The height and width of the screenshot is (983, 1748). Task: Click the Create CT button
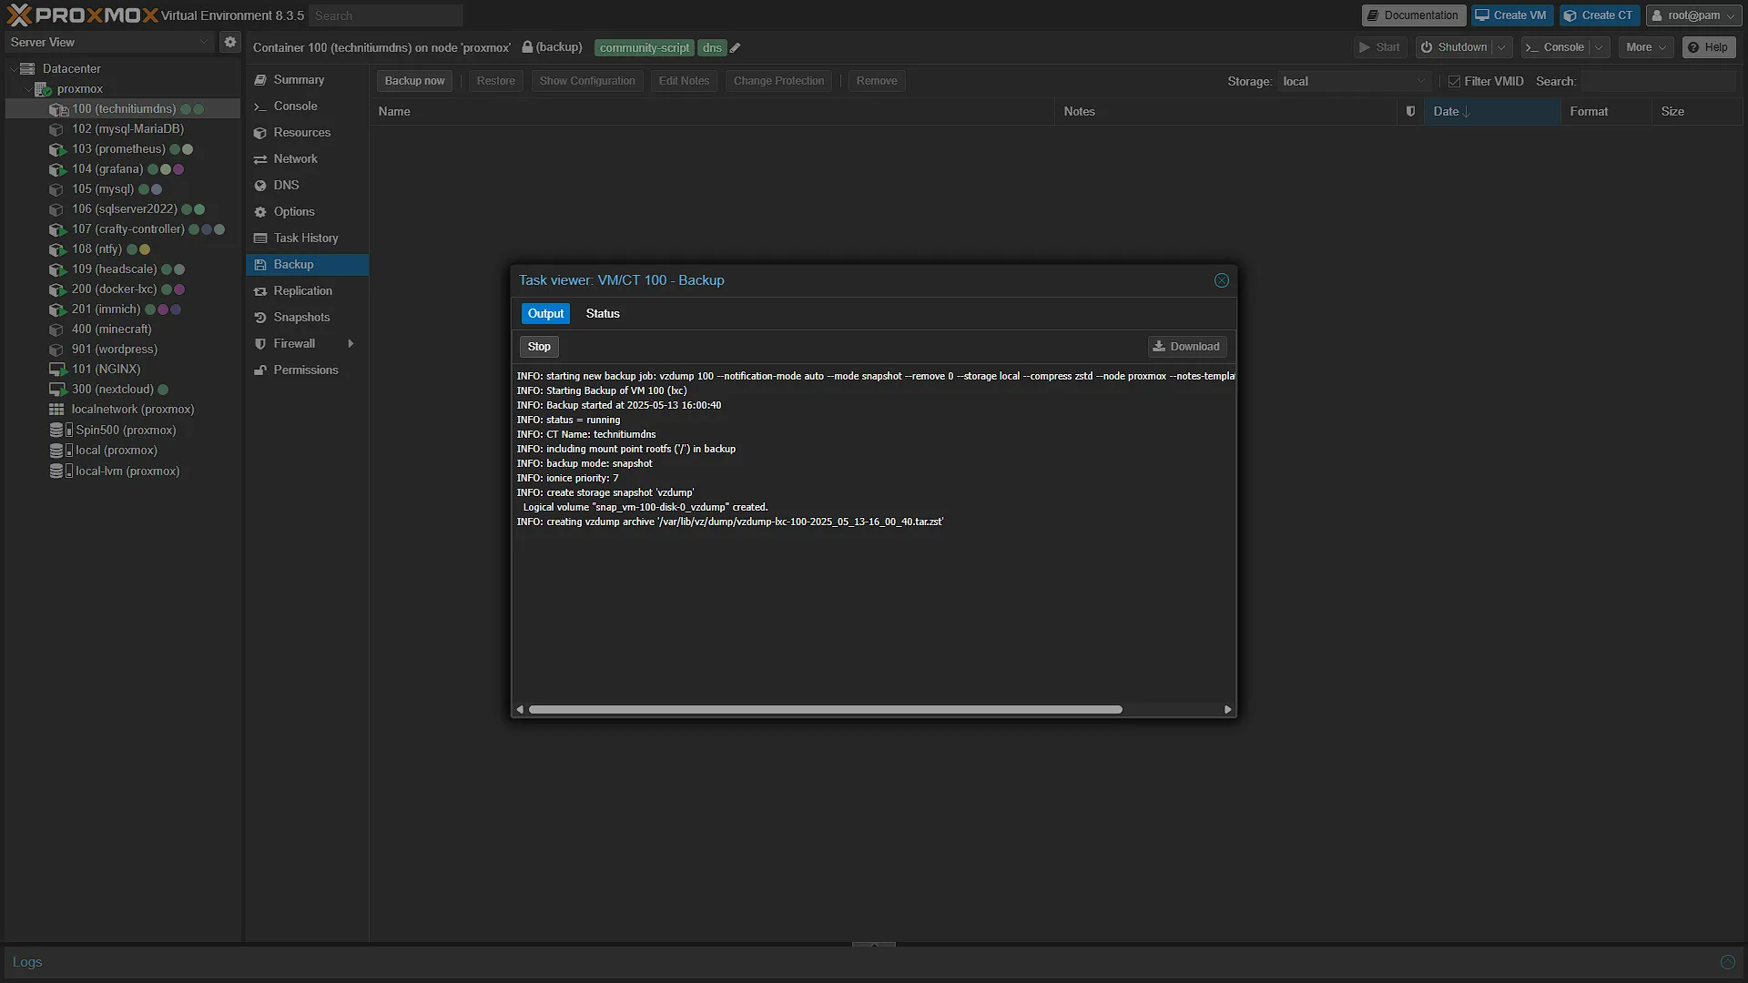[x=1599, y=15]
